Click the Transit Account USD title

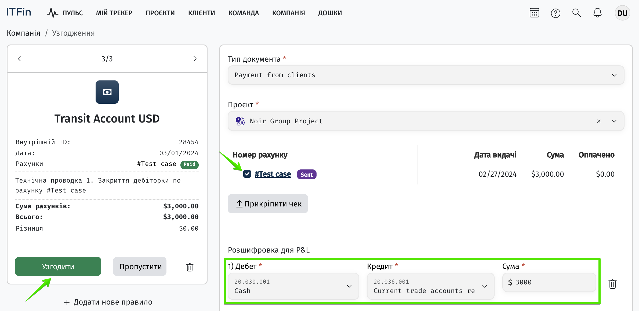107,119
